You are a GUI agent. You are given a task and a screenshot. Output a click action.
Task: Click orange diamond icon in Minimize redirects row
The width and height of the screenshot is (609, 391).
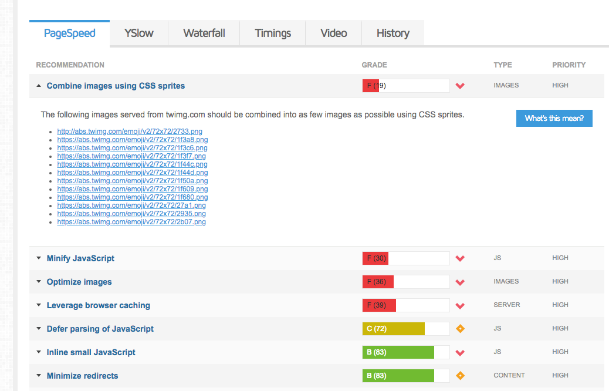460,376
